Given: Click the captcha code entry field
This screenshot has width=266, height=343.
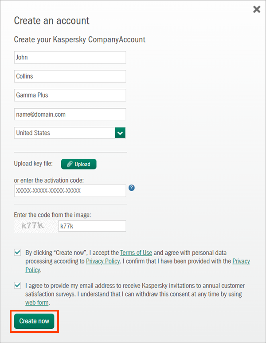Looking at the screenshot, I should (92, 226).
